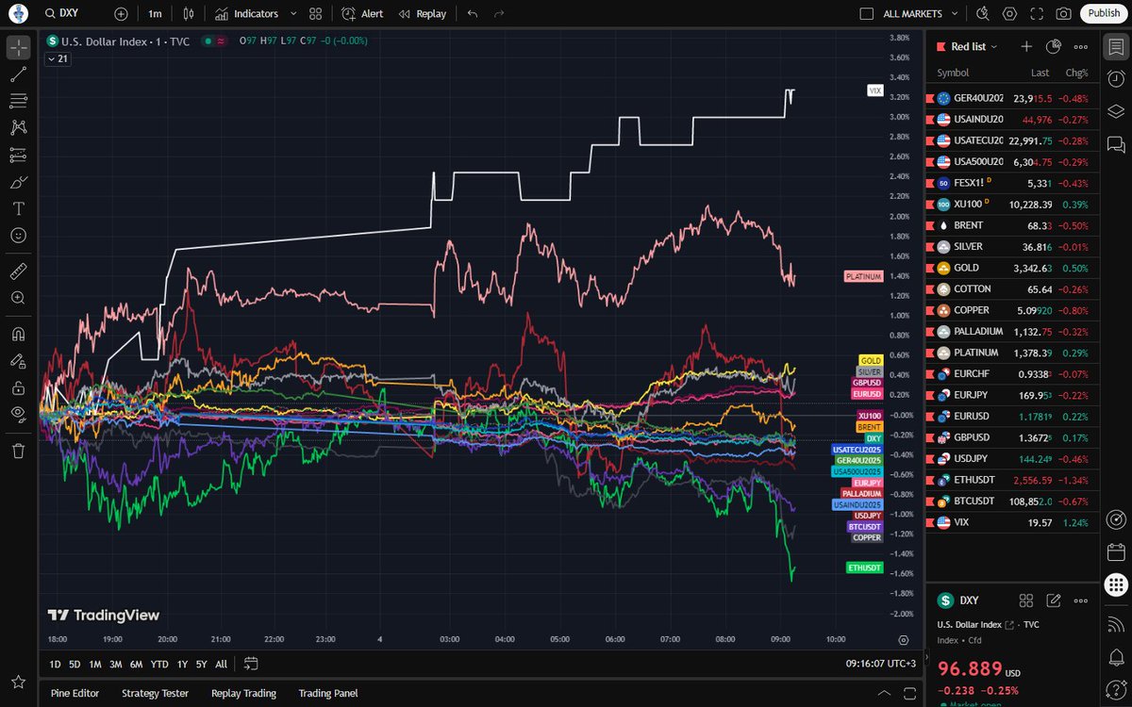1132x707 pixels.
Task: Open quick search icon in top bar
Action: coord(983,14)
